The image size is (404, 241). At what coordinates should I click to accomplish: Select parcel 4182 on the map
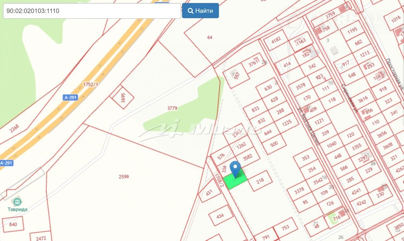coord(276,39)
